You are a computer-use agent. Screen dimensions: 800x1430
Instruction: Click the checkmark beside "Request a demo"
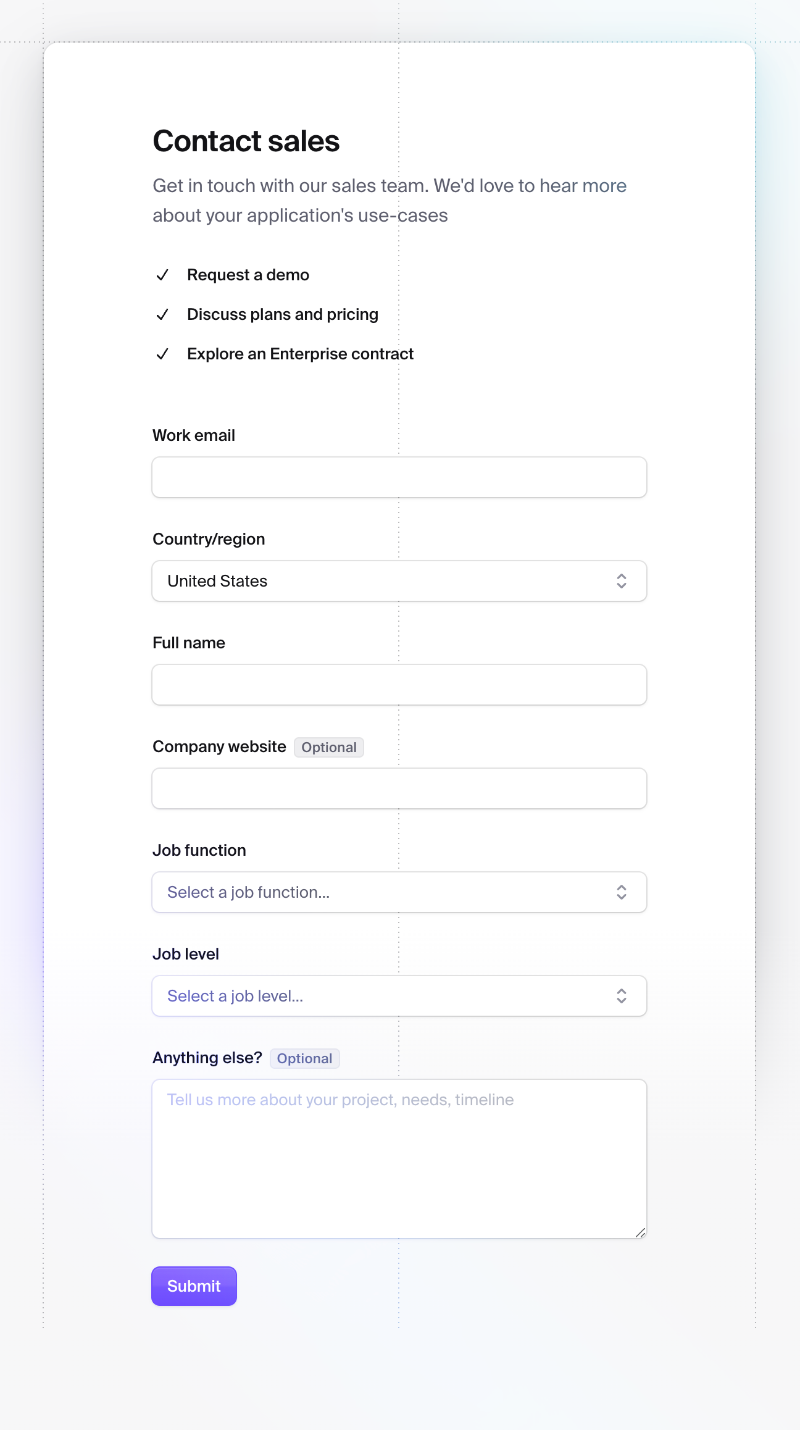click(x=163, y=275)
